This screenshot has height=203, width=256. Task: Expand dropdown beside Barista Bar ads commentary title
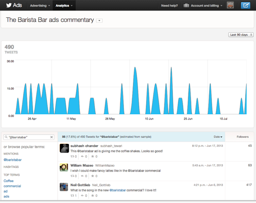(99, 21)
